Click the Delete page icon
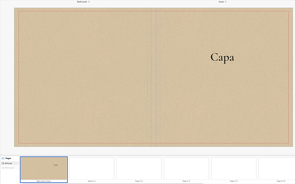Screen dimensions: 295x184 pyautogui.click(x=3, y=168)
